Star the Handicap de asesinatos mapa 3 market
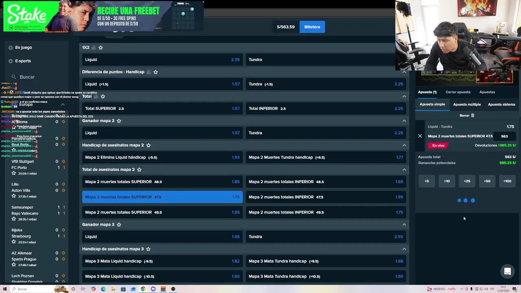 coord(148,249)
